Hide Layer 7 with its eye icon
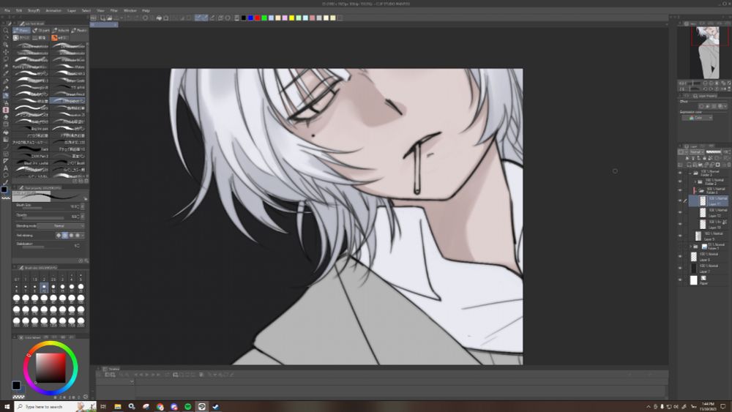The width and height of the screenshot is (732, 412). [680, 268]
